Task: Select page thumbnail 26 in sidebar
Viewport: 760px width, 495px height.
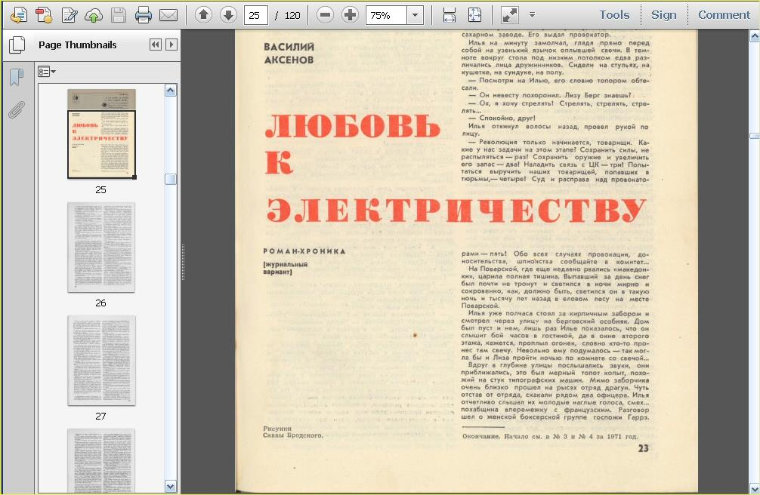Action: coord(101,249)
